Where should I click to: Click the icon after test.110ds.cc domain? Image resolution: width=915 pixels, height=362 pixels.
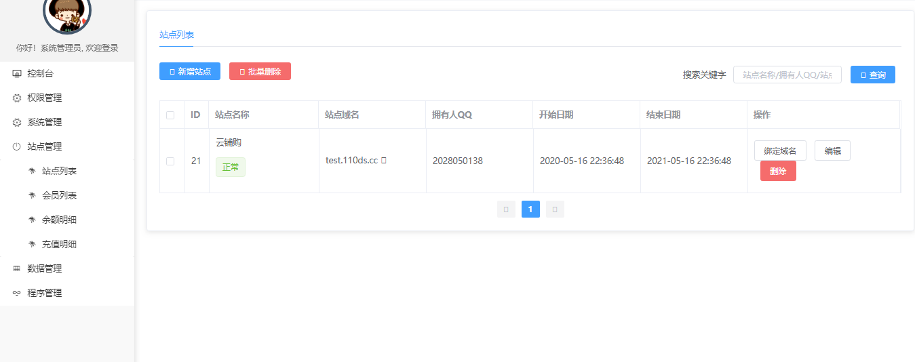(x=384, y=161)
